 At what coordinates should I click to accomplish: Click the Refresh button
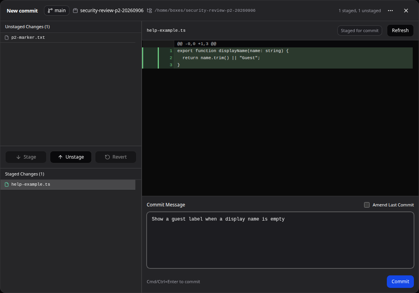400,31
